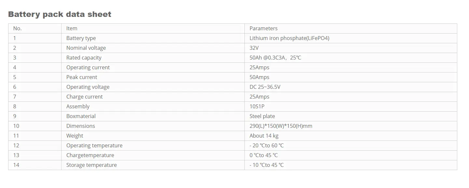Select the "Nominal voltage" item cell

(x=86, y=48)
